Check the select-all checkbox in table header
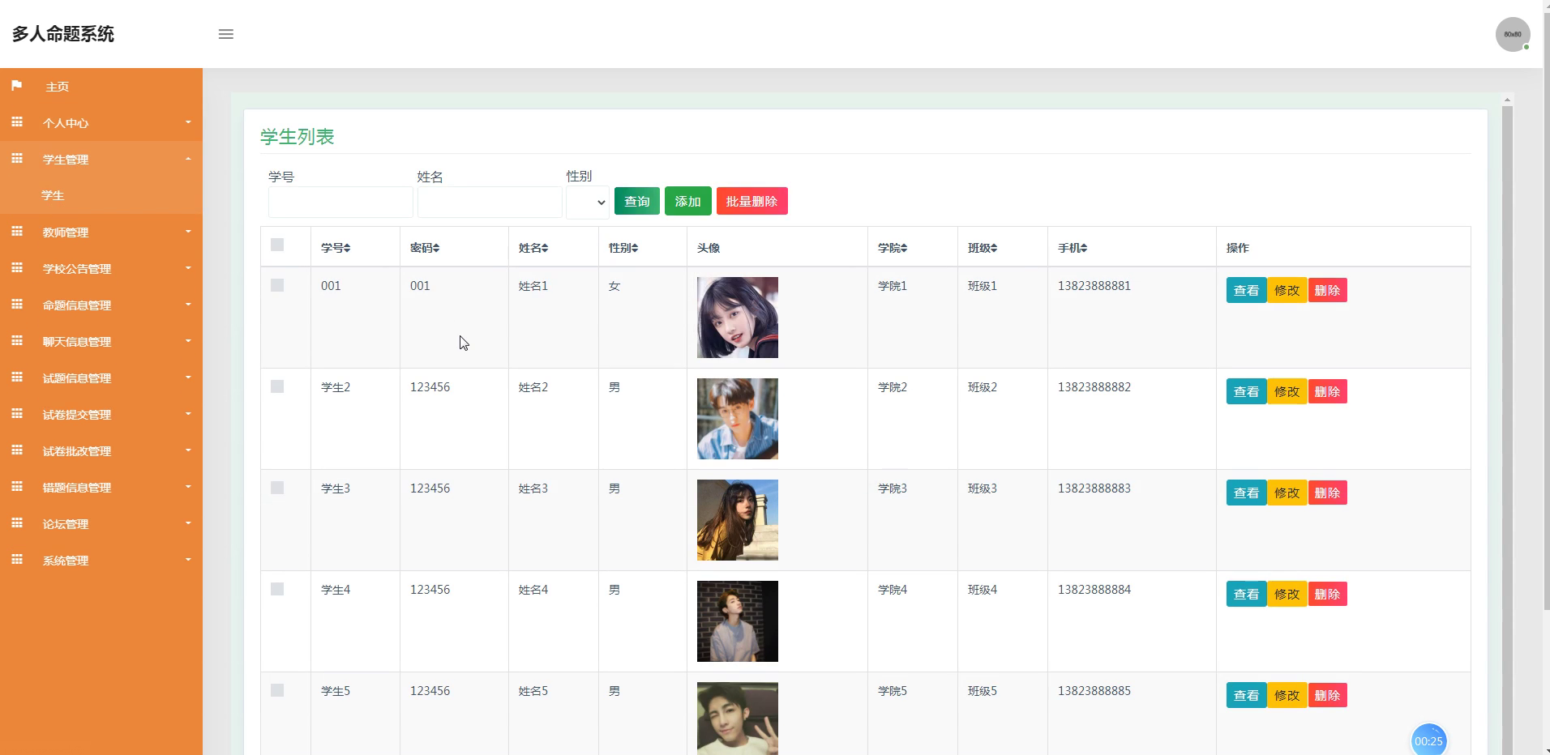This screenshot has width=1550, height=755. 277,245
